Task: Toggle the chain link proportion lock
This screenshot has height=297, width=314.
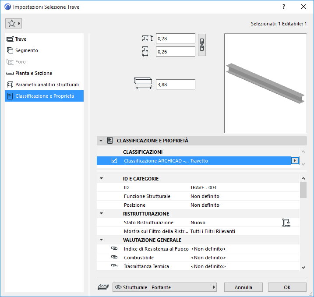Action: [x=202, y=45]
